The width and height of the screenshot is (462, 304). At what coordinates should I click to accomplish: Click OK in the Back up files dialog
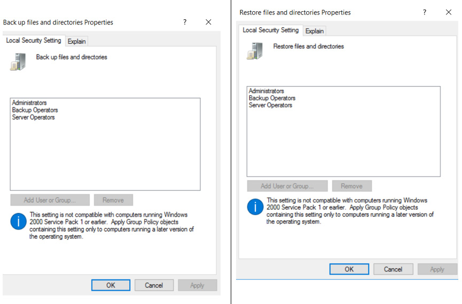pos(111,285)
